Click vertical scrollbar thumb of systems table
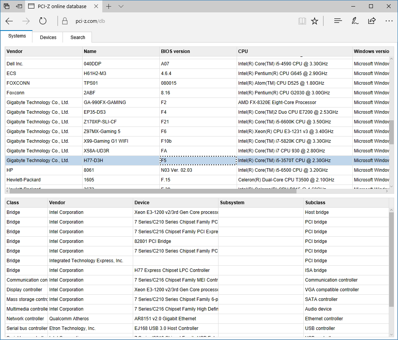This screenshot has height=340, width=398. pos(391,132)
